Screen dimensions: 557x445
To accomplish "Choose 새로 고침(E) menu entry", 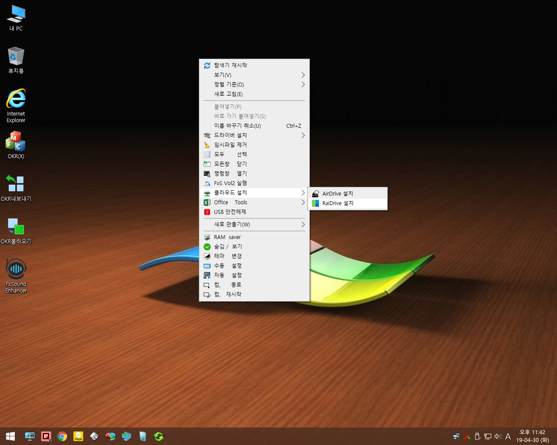I will (254, 94).
